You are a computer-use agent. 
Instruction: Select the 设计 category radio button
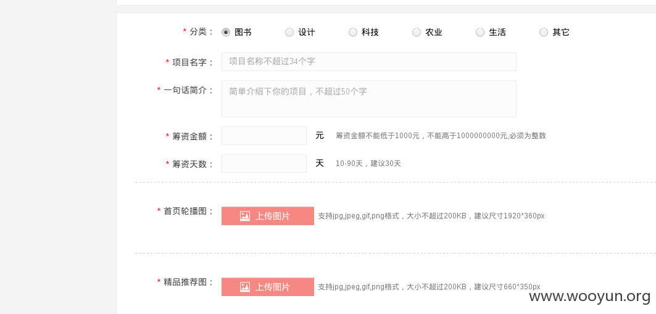(289, 32)
